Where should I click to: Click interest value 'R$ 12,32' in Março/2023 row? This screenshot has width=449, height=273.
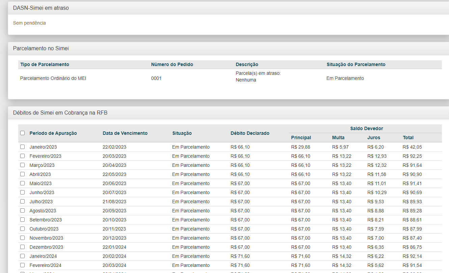(x=377, y=165)
